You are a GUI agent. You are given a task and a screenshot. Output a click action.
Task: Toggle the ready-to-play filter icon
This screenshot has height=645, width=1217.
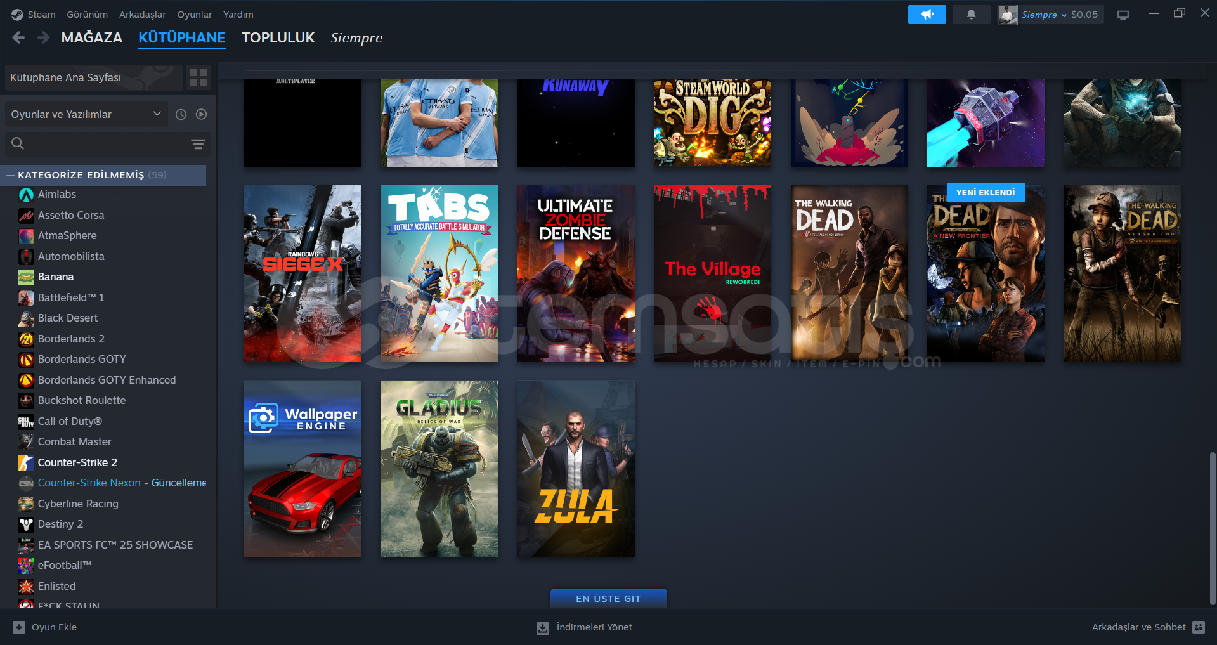(x=202, y=114)
